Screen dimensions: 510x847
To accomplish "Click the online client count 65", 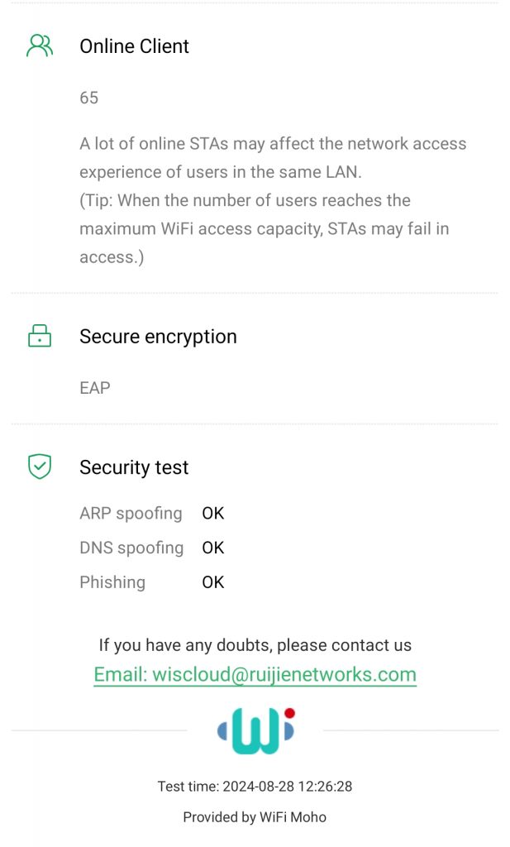I will click(89, 98).
